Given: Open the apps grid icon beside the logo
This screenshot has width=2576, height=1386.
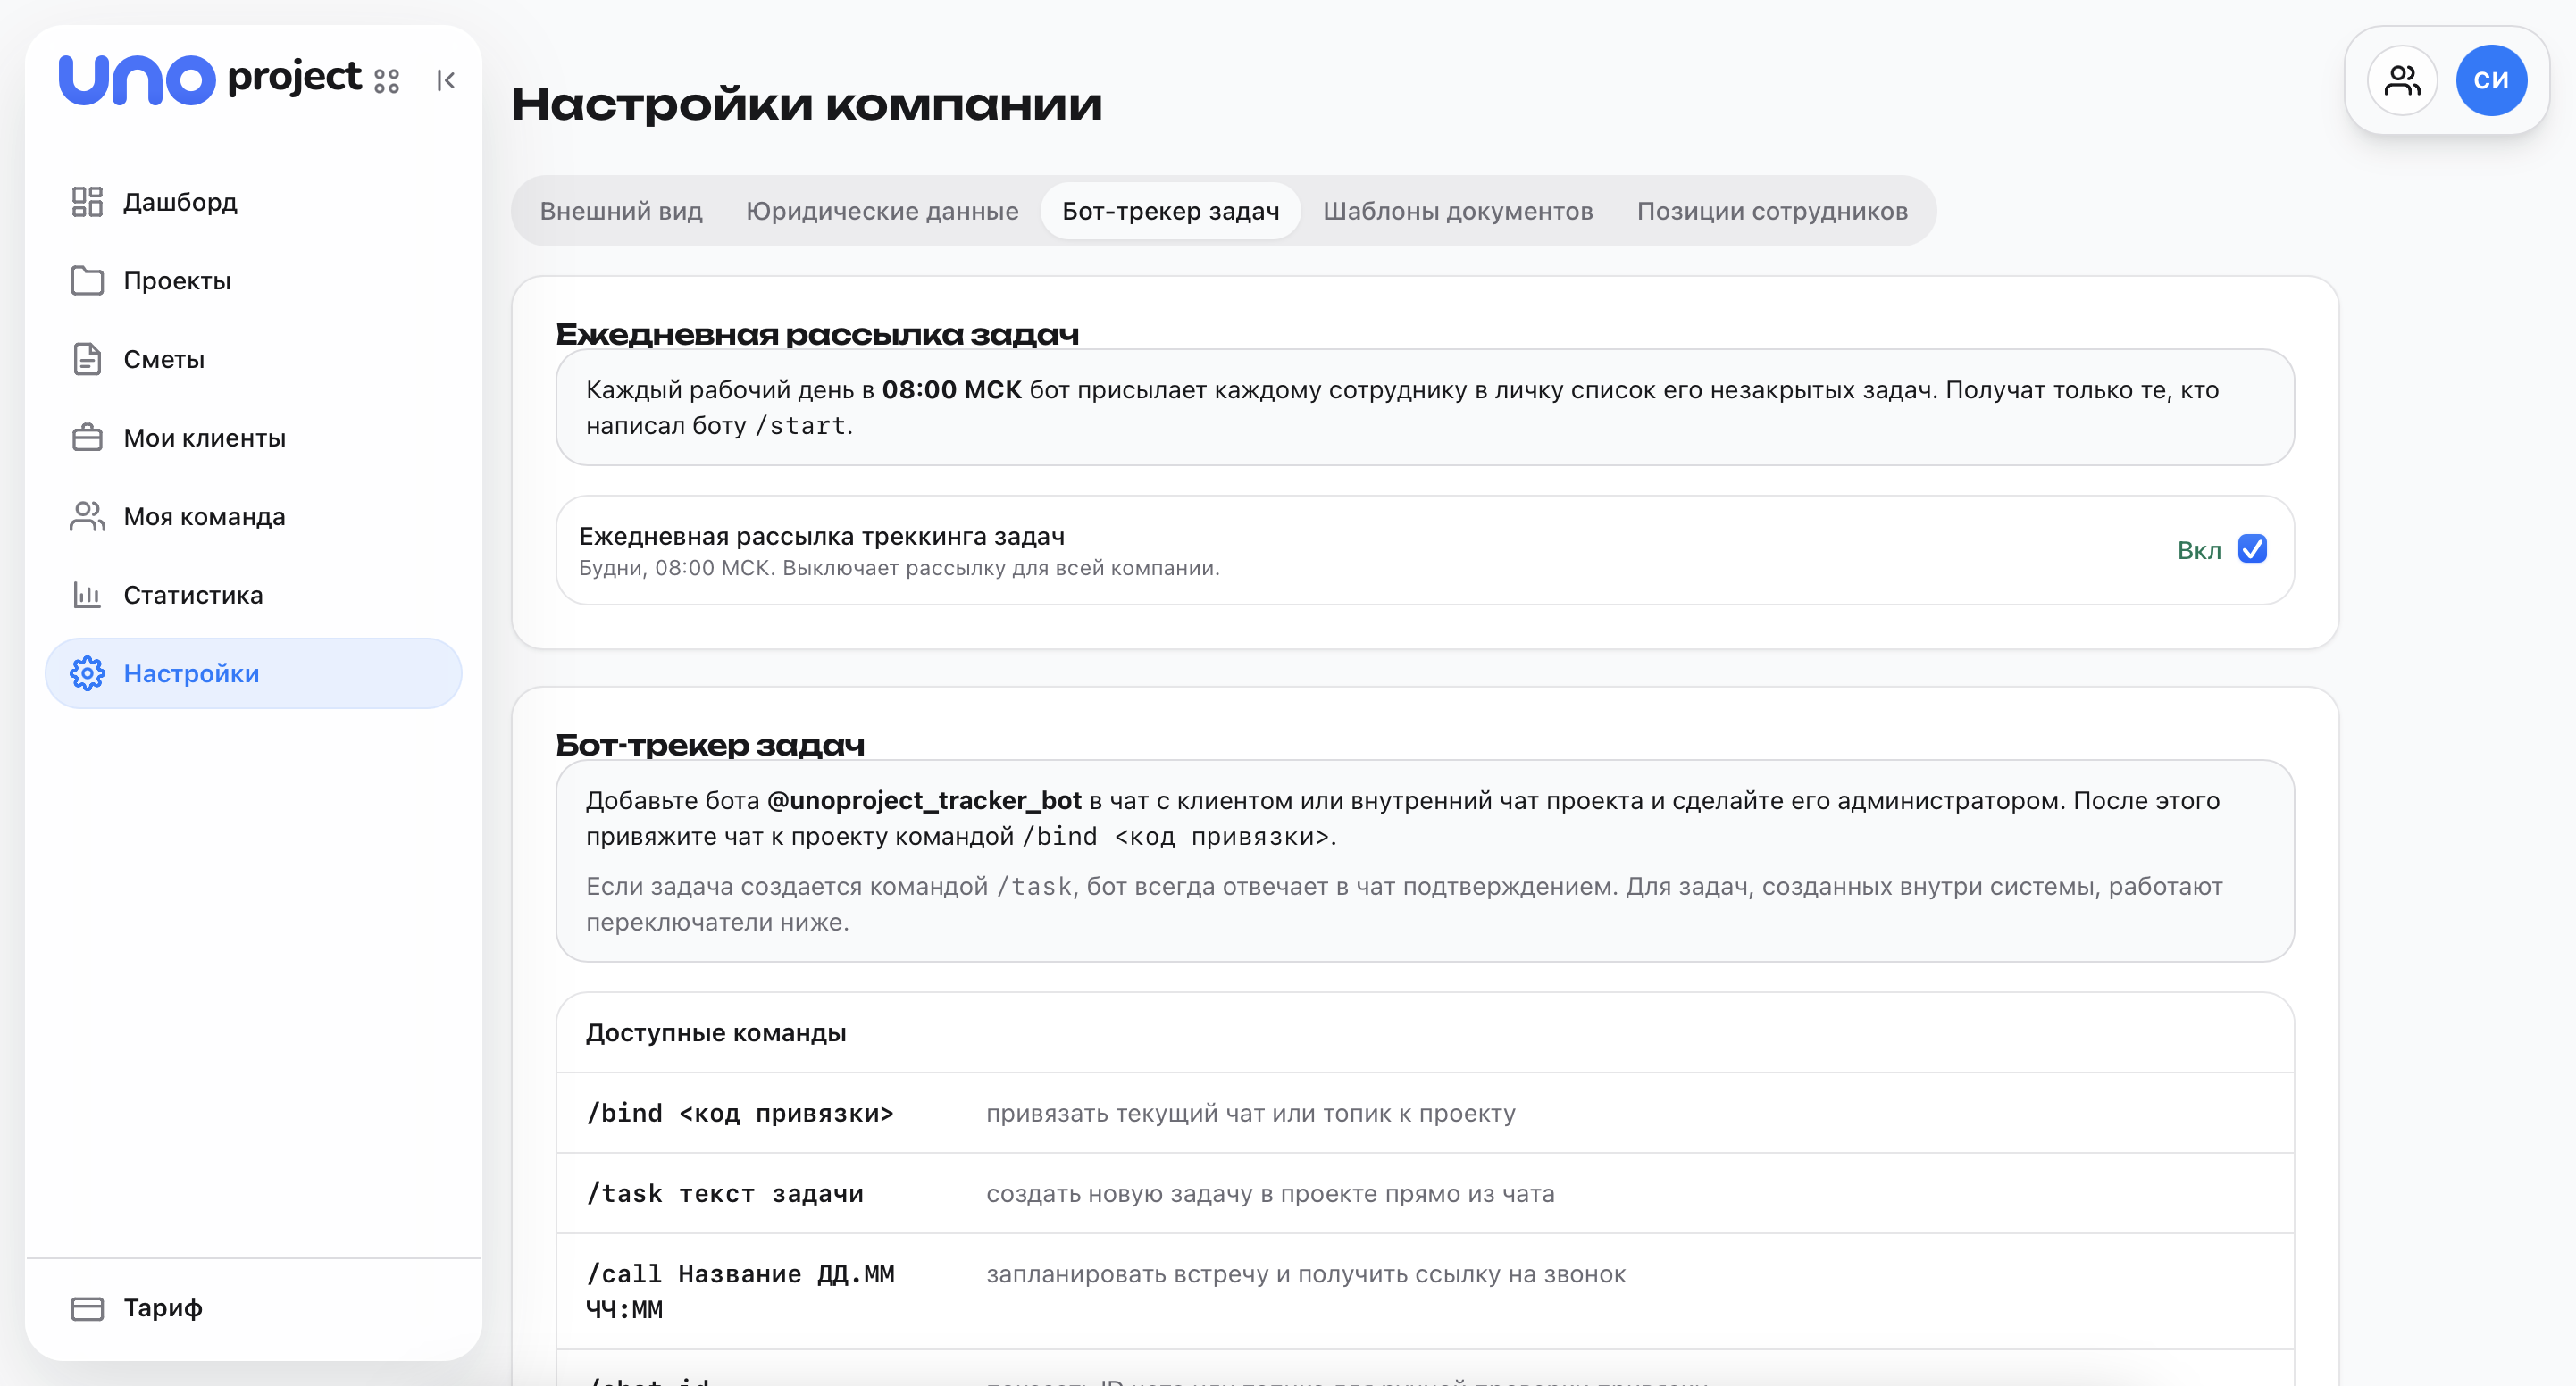Looking at the screenshot, I should 387,81.
